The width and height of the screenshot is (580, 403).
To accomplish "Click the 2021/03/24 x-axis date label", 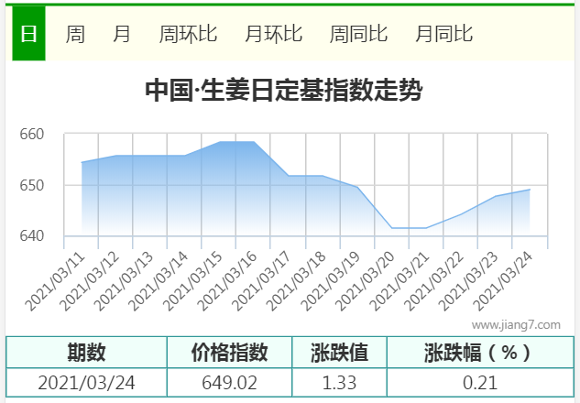I will [x=503, y=282].
